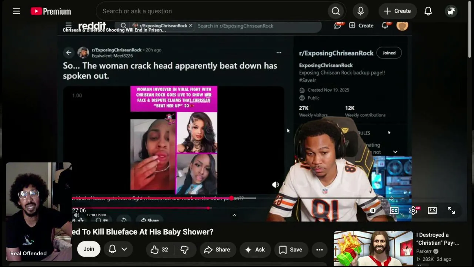Share the YouTube video

tap(217, 250)
